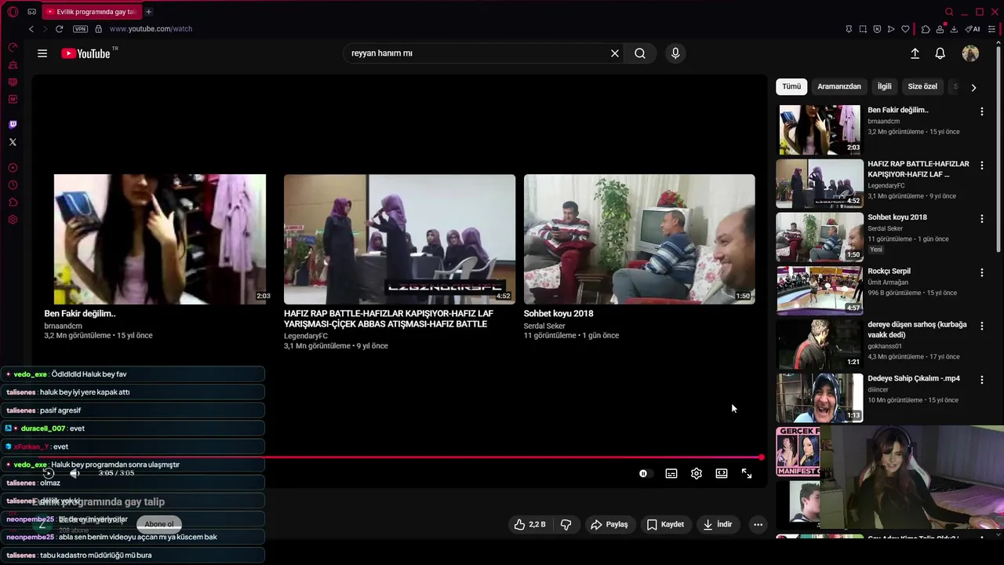Open the browser downloads arrow icon
This screenshot has width=1004, height=565.
pyautogui.click(x=954, y=29)
